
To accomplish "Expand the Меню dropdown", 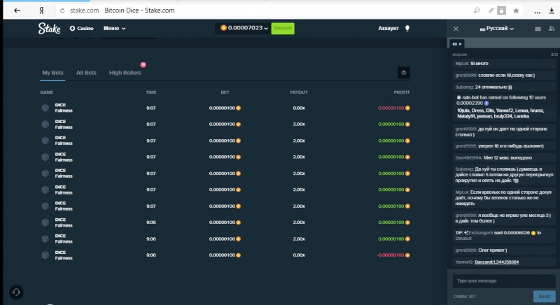I will 114,28.
